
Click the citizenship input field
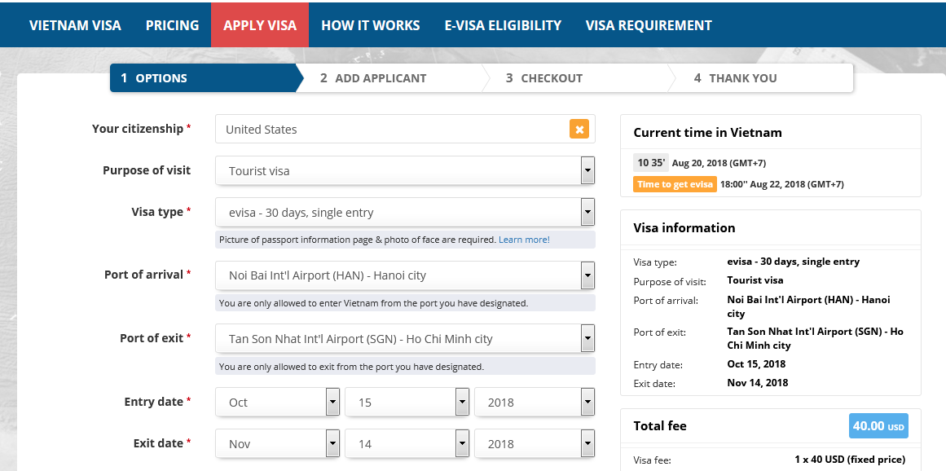391,129
